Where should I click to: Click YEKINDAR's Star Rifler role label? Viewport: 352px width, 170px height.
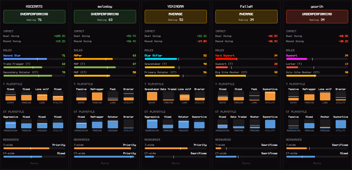[x=154, y=55]
